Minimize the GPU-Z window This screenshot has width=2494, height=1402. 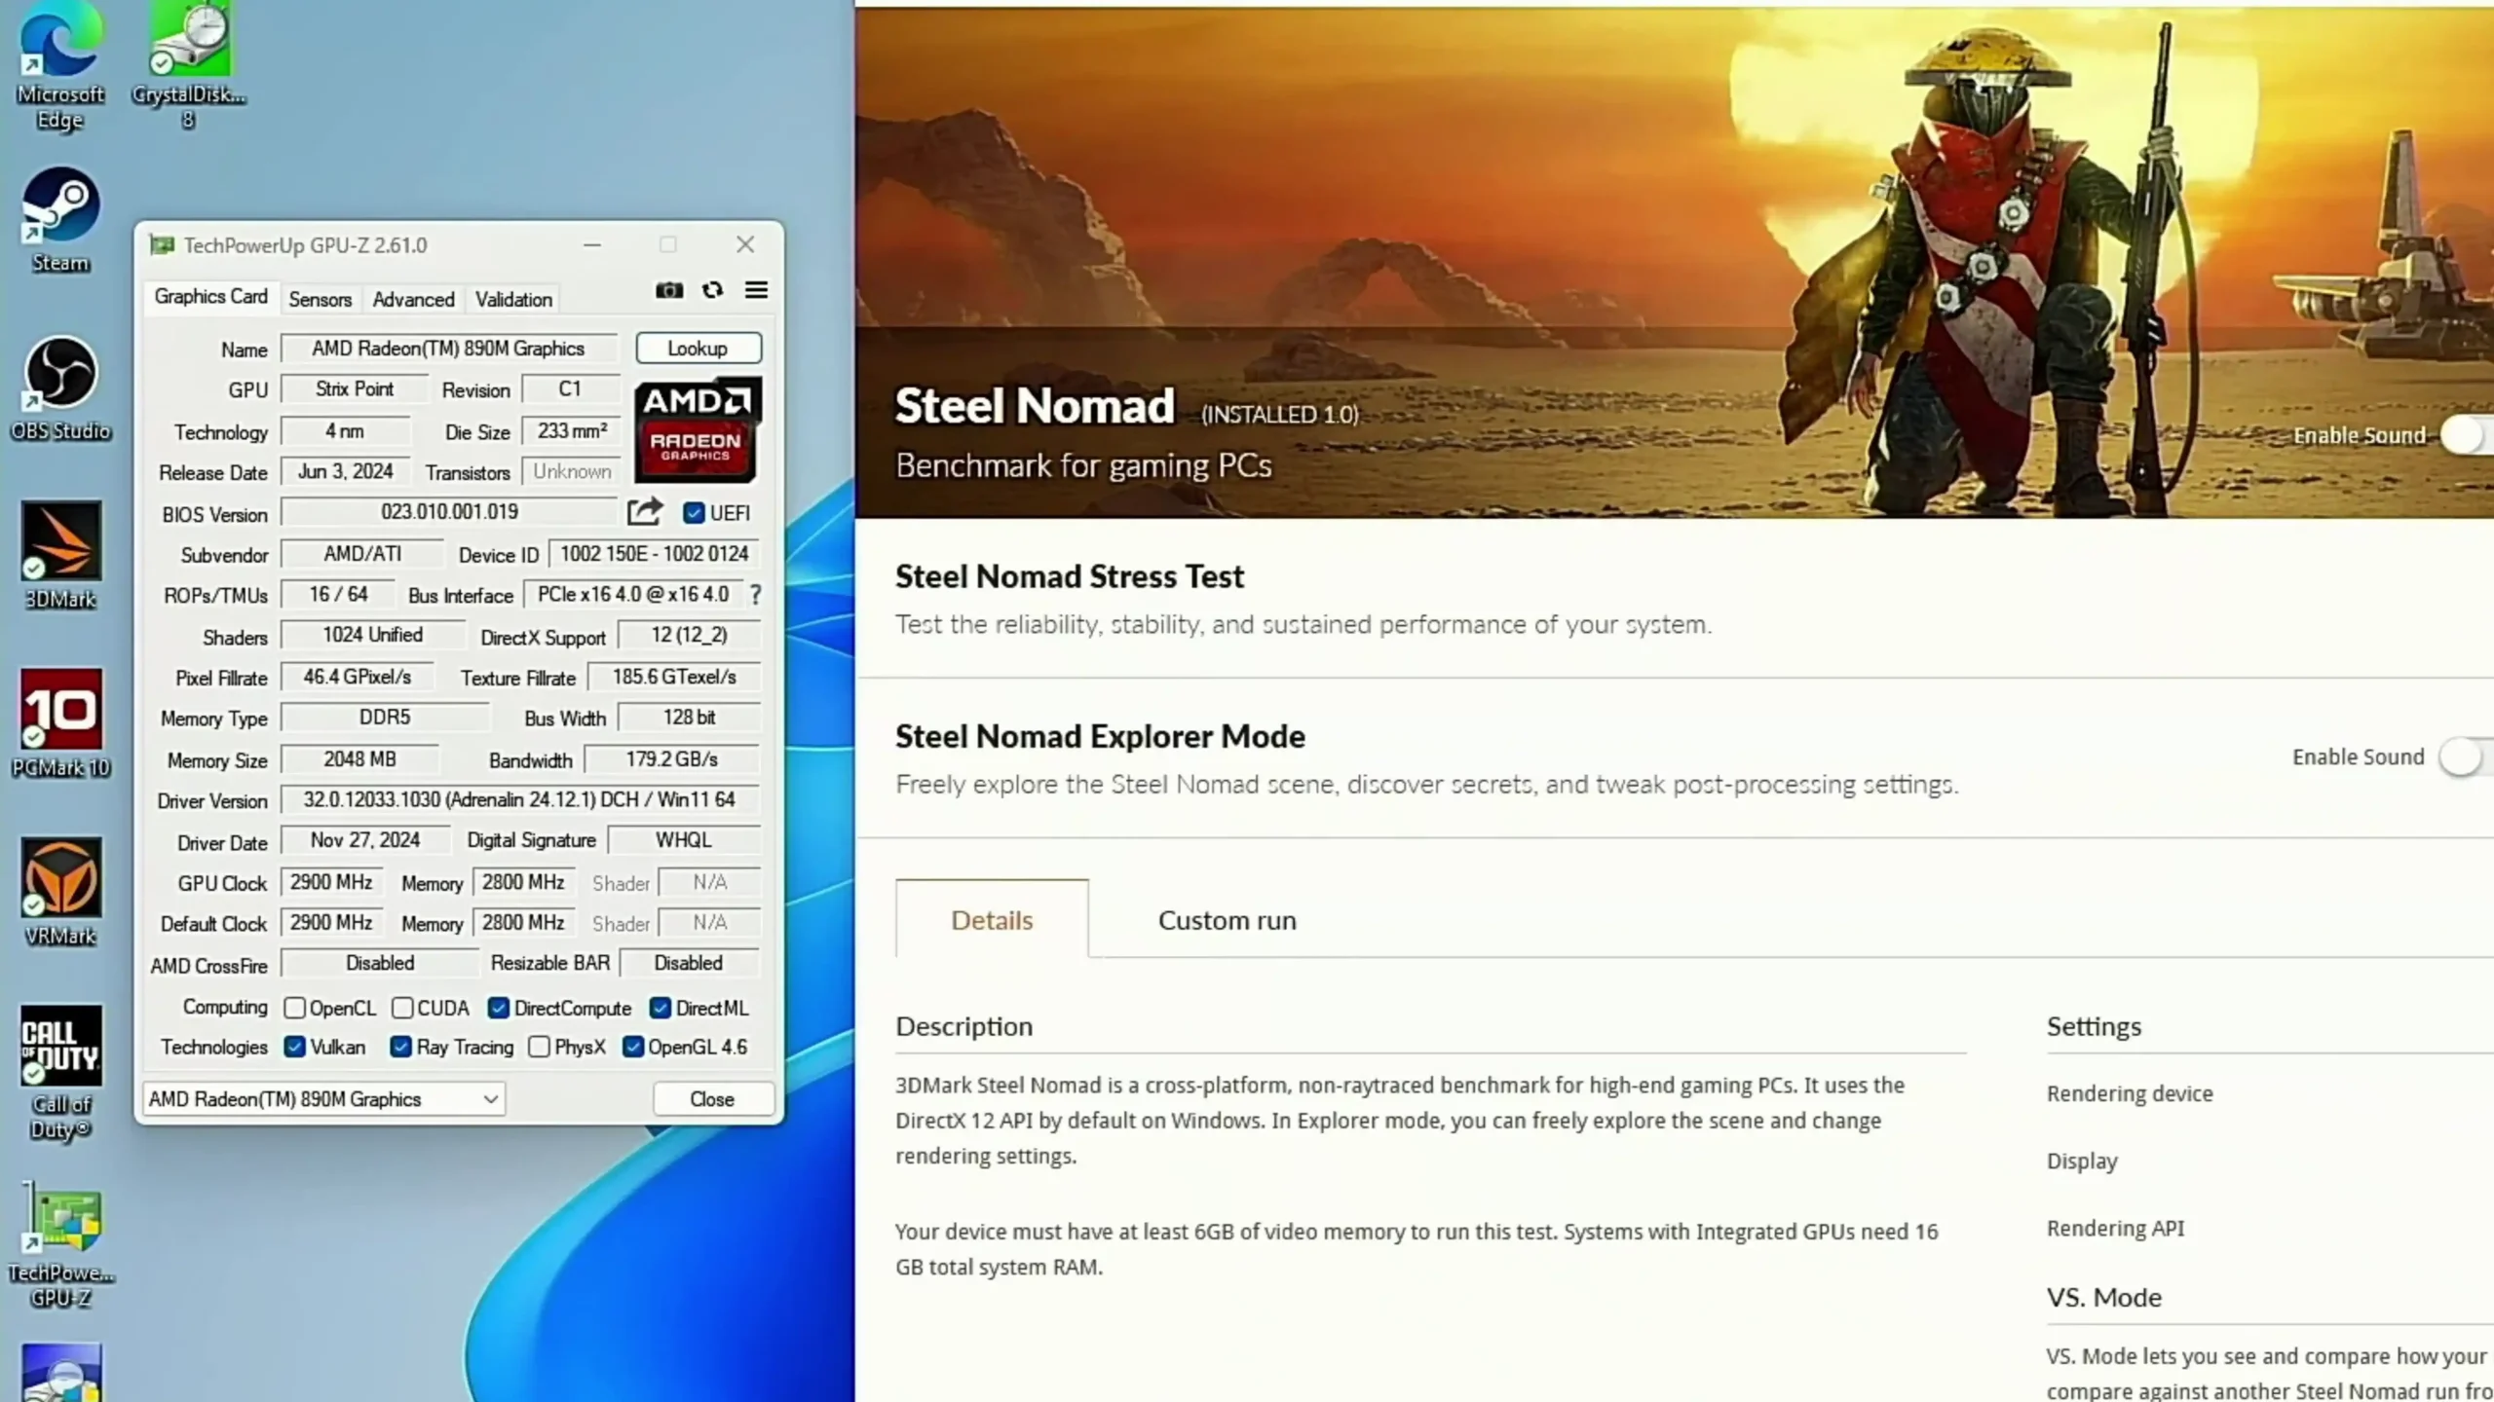click(x=591, y=245)
